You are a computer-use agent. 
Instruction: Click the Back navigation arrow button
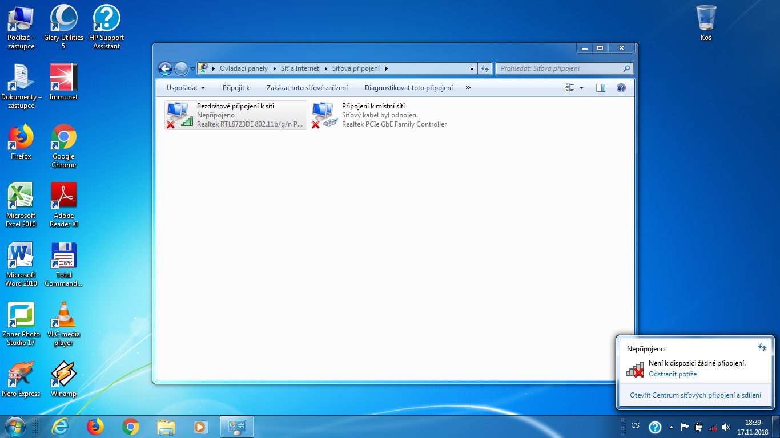pos(165,69)
